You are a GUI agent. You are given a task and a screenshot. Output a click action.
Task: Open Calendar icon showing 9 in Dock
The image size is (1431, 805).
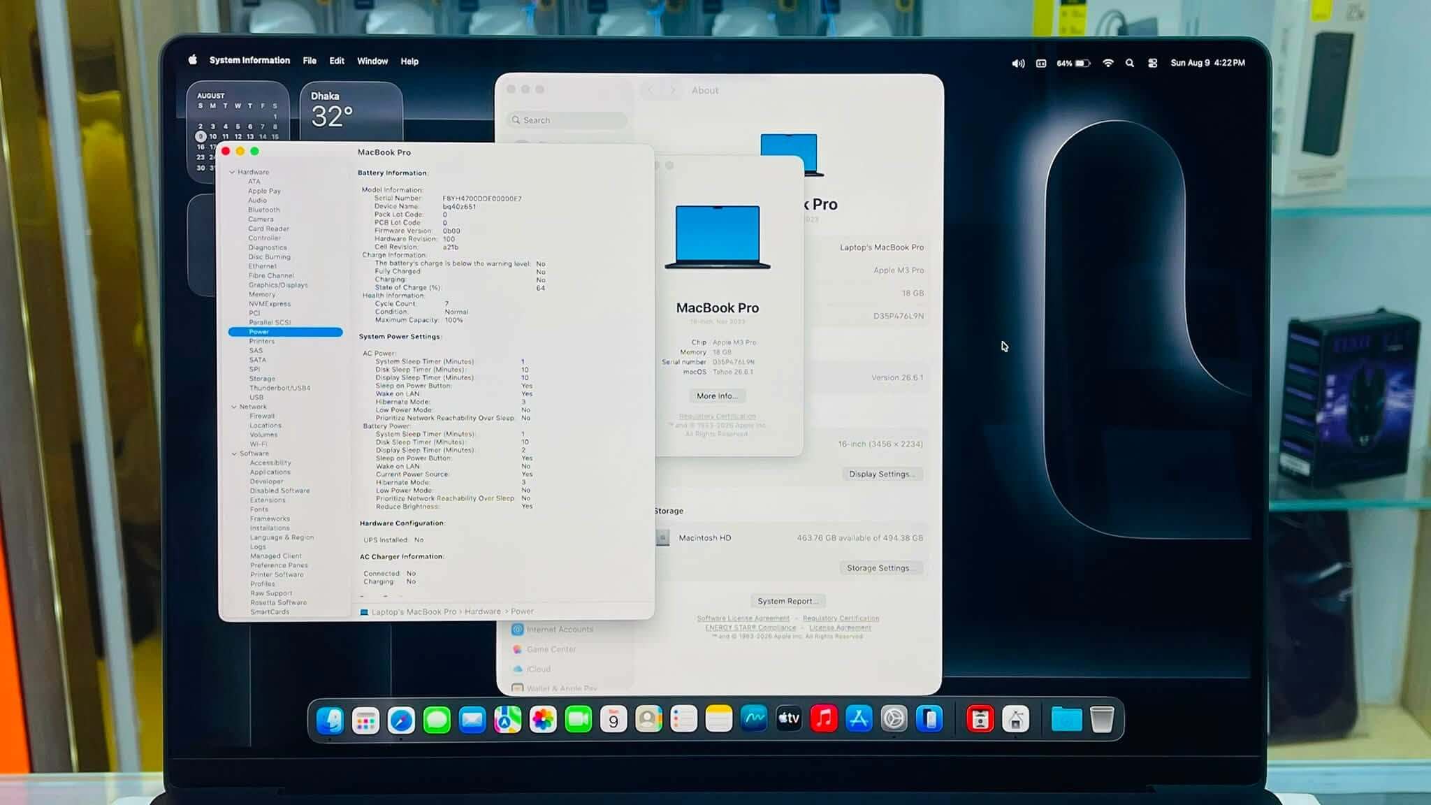point(613,720)
